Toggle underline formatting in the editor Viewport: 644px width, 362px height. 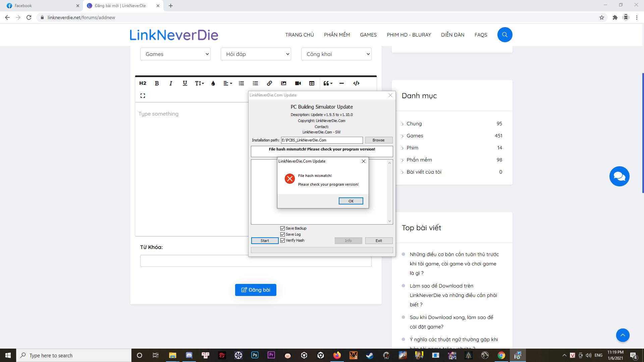coord(185,83)
